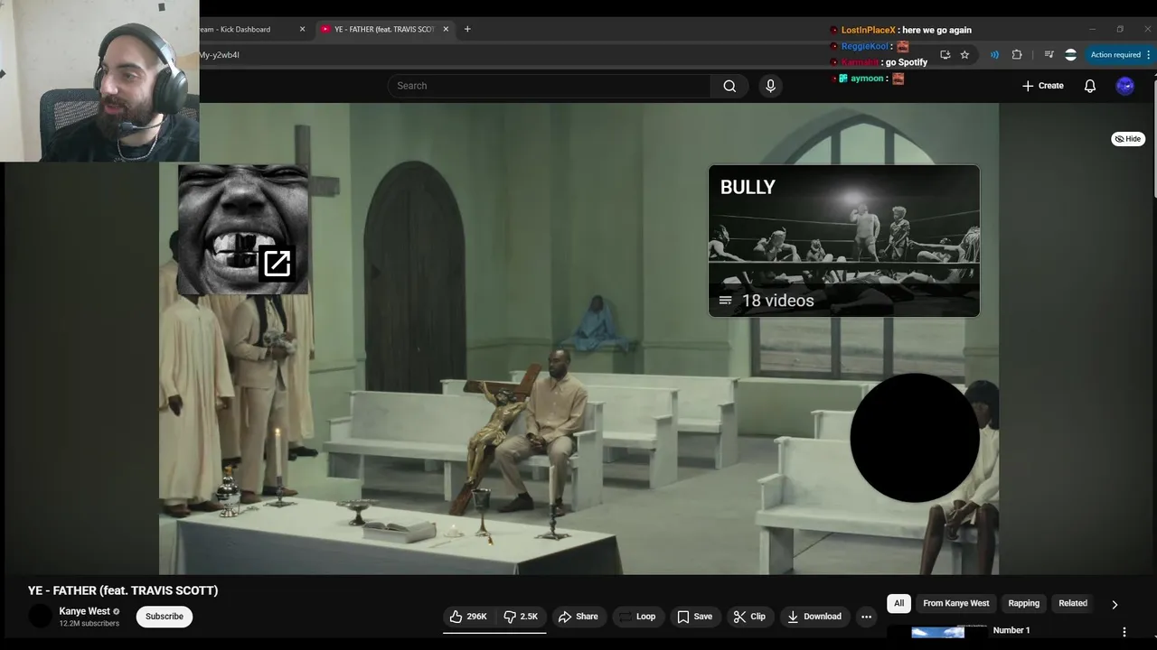1157x650 pixels.
Task: Open YouTube notifications bell
Action: click(x=1090, y=86)
